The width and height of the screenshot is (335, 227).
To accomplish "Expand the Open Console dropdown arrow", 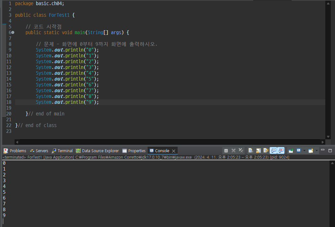I will coord(317,151).
